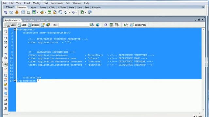Switch to Code view
The height and width of the screenshot is (117, 209).
click(11, 25)
